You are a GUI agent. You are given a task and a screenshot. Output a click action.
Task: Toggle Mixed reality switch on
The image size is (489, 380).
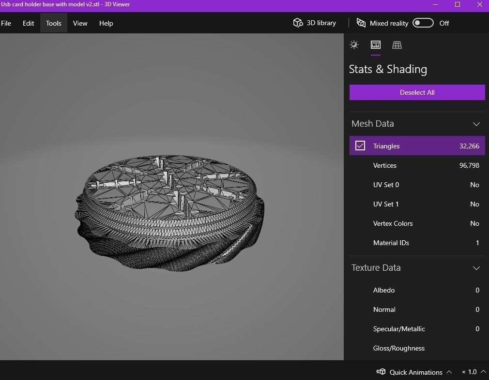[423, 23]
